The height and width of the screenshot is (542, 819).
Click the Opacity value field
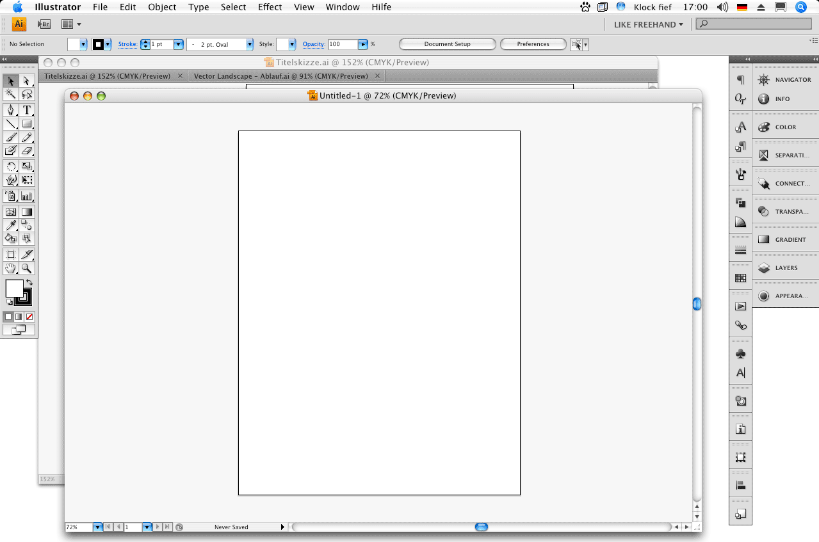point(343,44)
